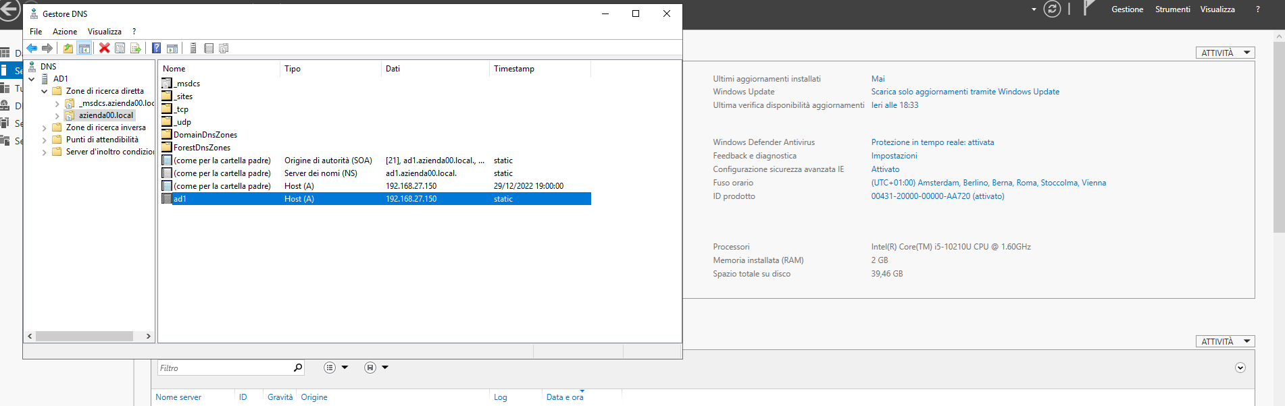Screen dimensions: 1285x406
Task: Expand the events section chevron
Action: 1240,368
